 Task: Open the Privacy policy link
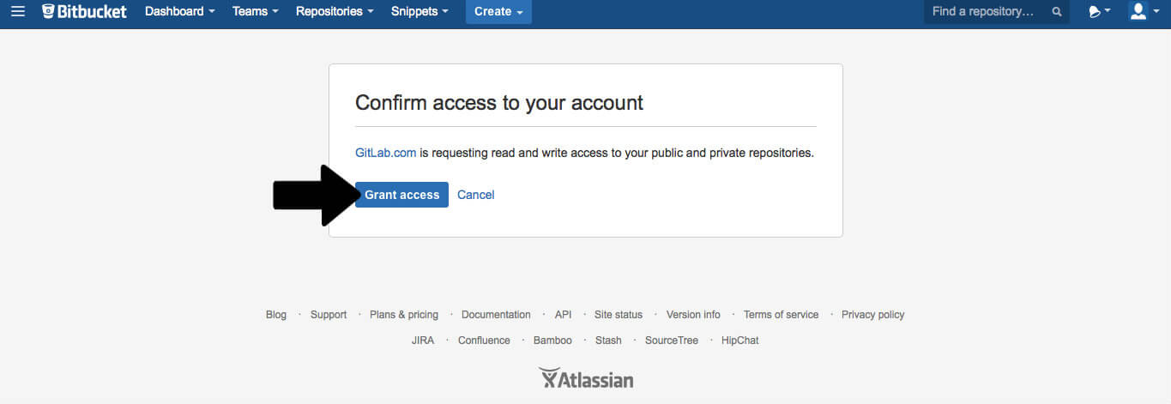coord(872,315)
